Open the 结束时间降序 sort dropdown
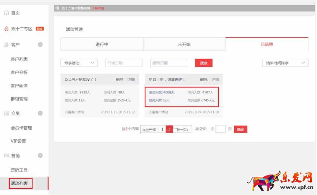The image size is (317, 195). [285, 63]
